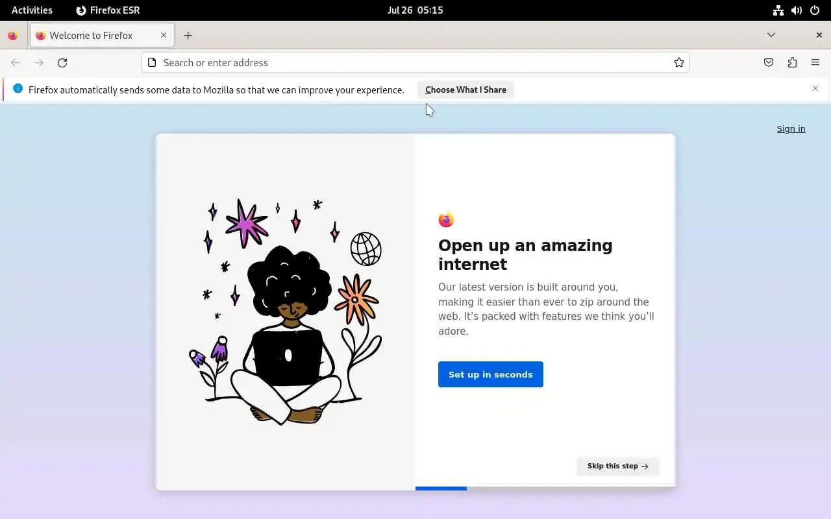Select the Welcome to Firefox tab
The height and width of the screenshot is (519, 831).
[102, 36]
